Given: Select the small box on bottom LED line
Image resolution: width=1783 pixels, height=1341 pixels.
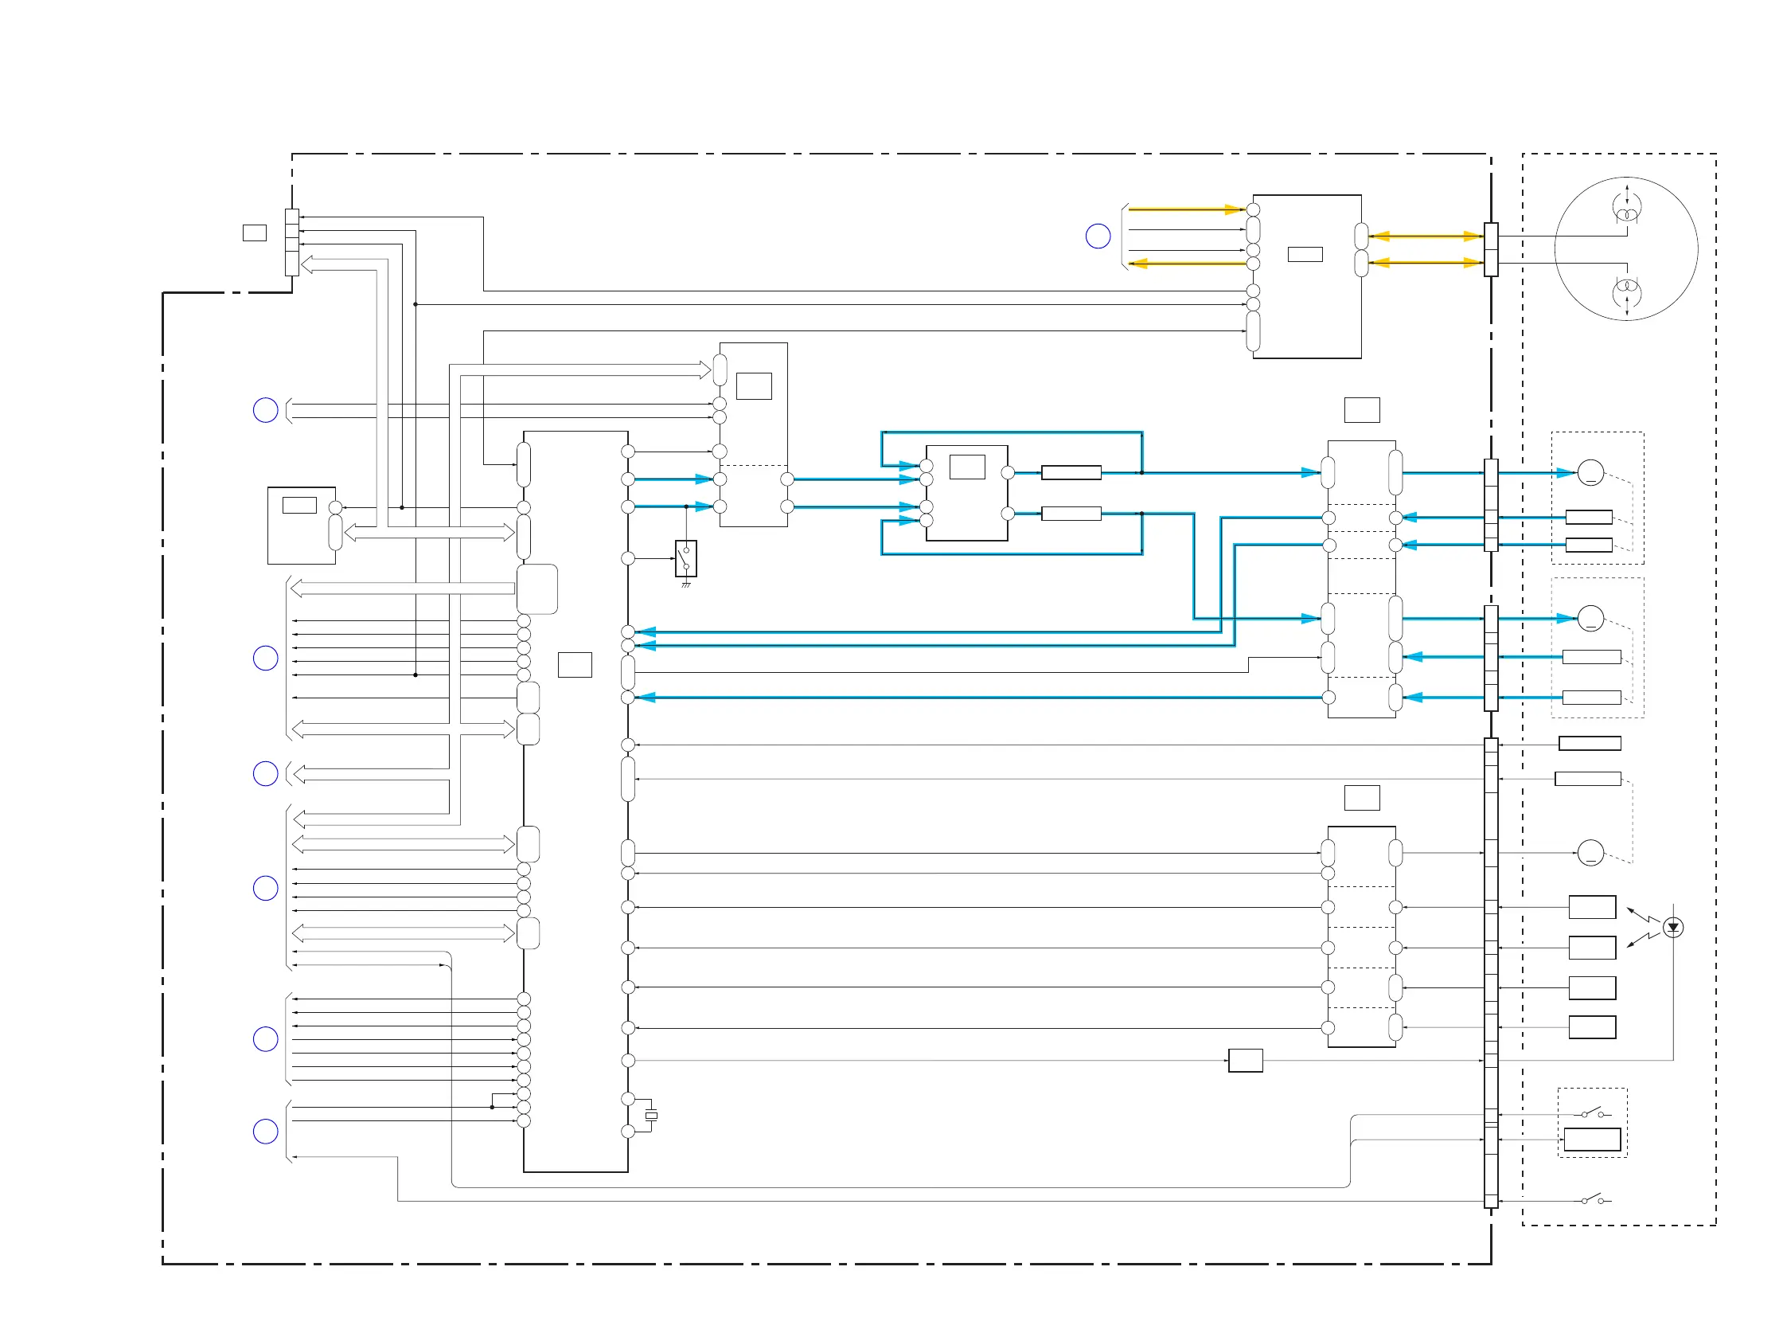Looking at the screenshot, I should click(1246, 1061).
